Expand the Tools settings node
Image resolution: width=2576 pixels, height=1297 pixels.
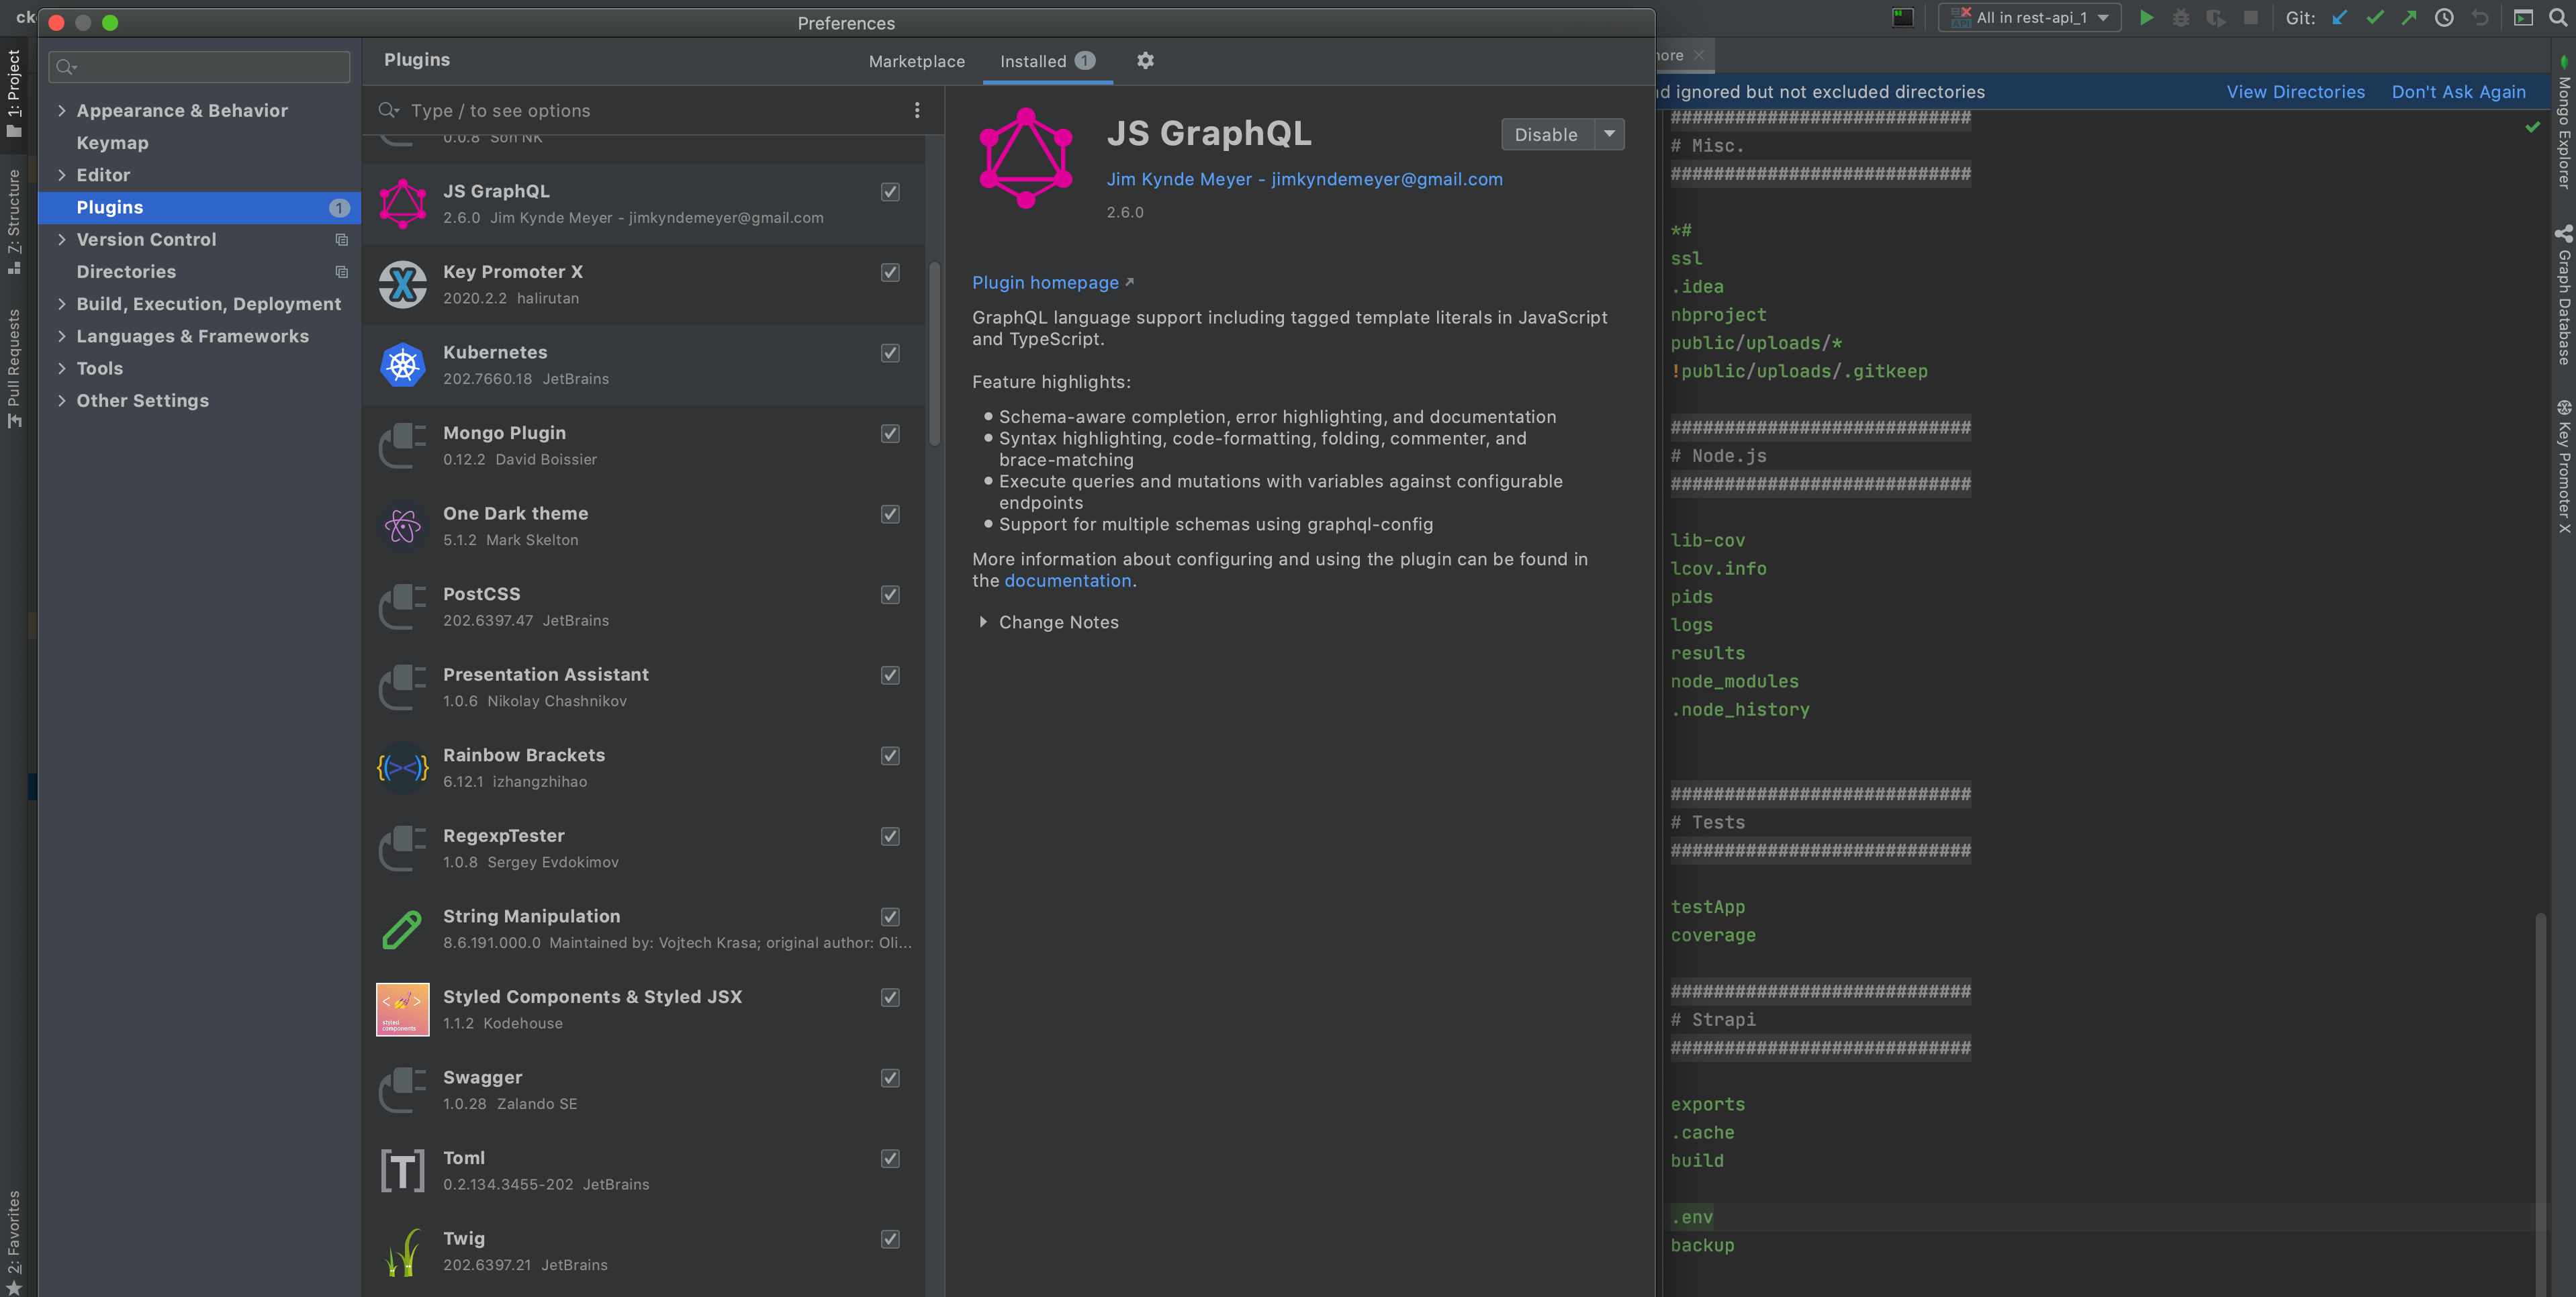click(x=62, y=369)
